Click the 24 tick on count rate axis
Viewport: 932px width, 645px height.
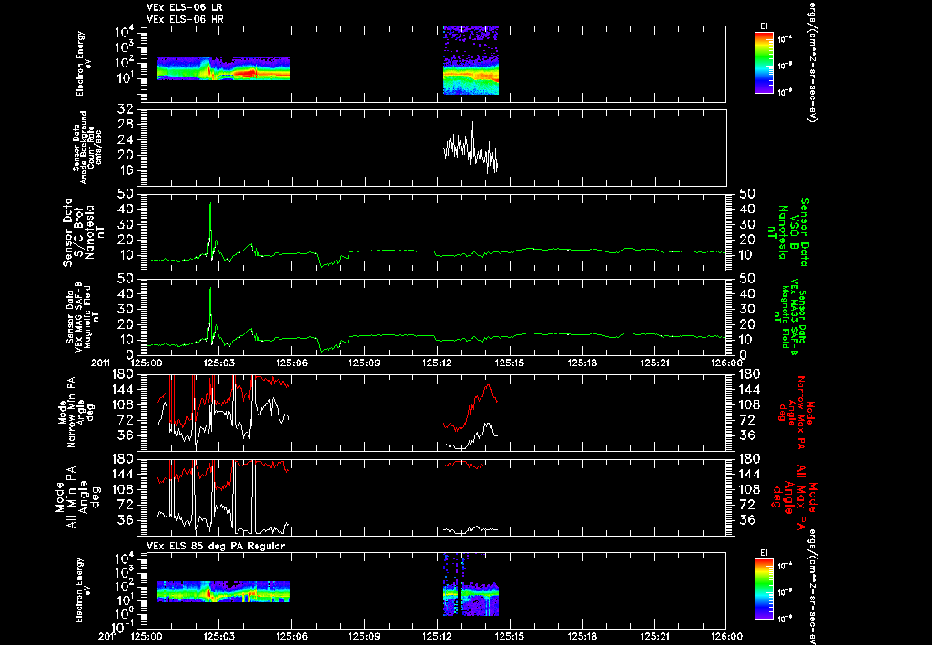[125, 139]
